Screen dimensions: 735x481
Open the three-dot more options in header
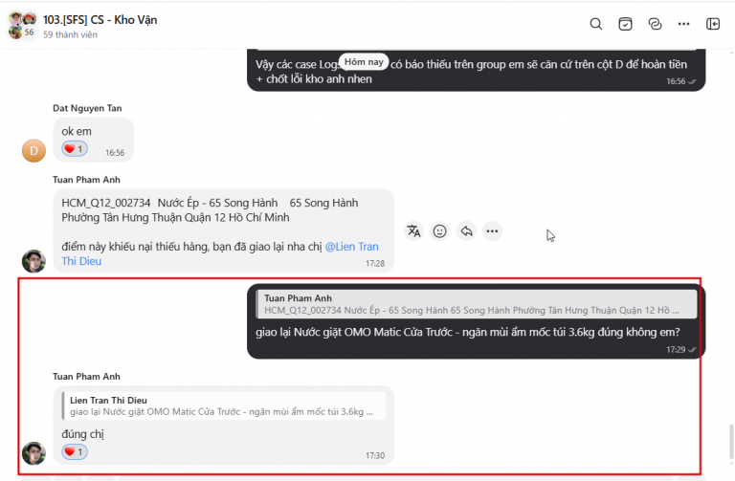pos(684,24)
